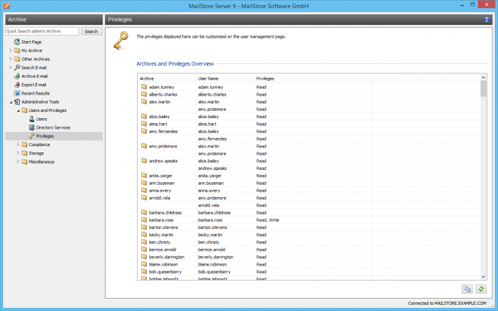Click the Users person icon in tree
This screenshot has width=498, height=311.
coord(32,119)
